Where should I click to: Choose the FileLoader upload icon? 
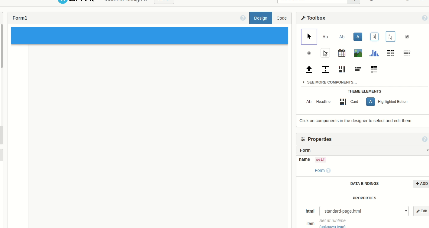click(x=309, y=69)
